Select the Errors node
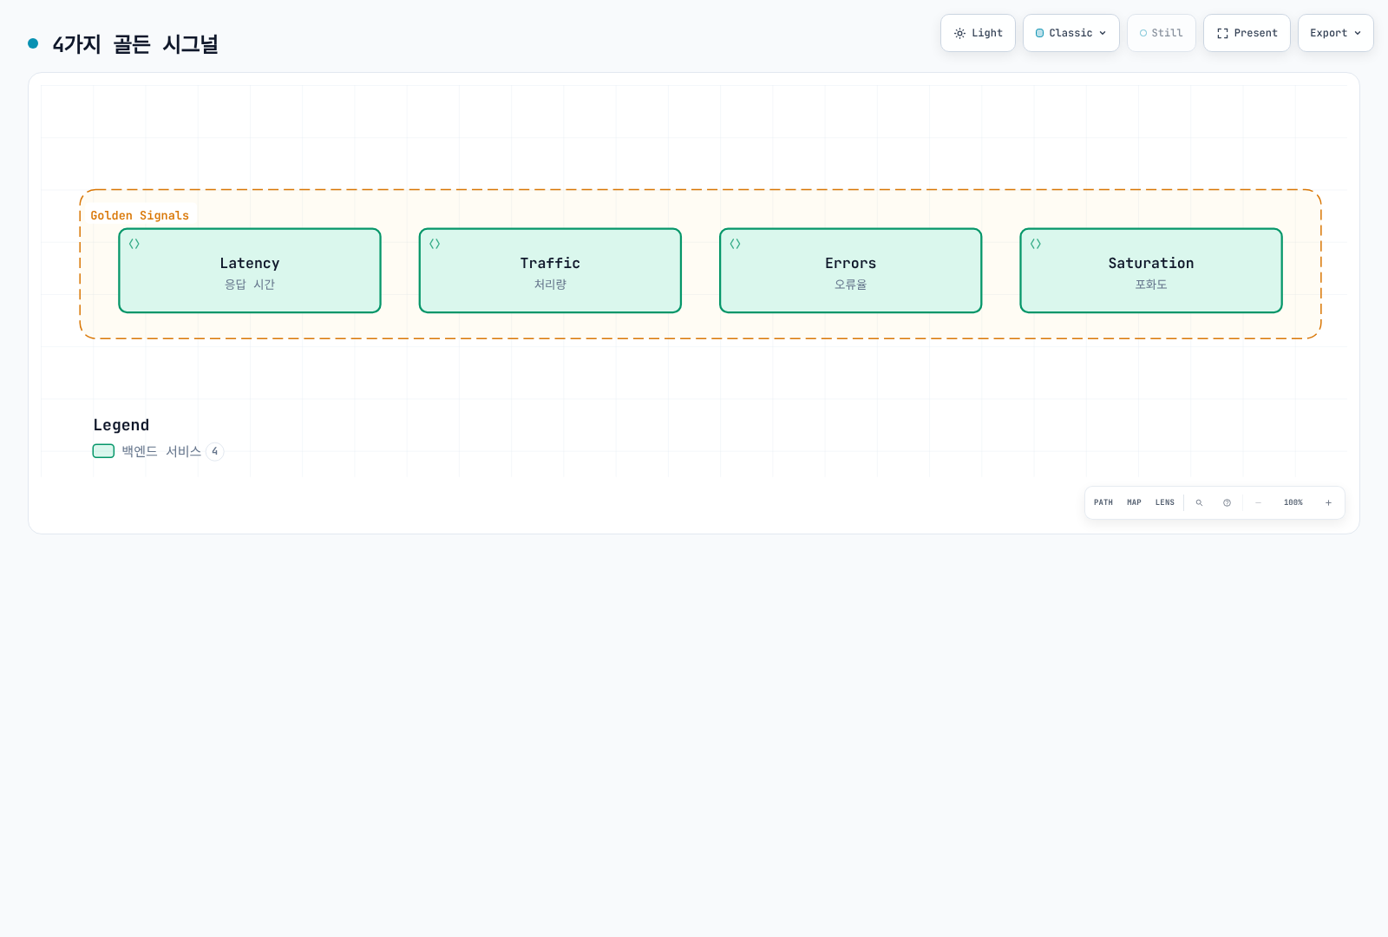The image size is (1388, 937). [851, 271]
